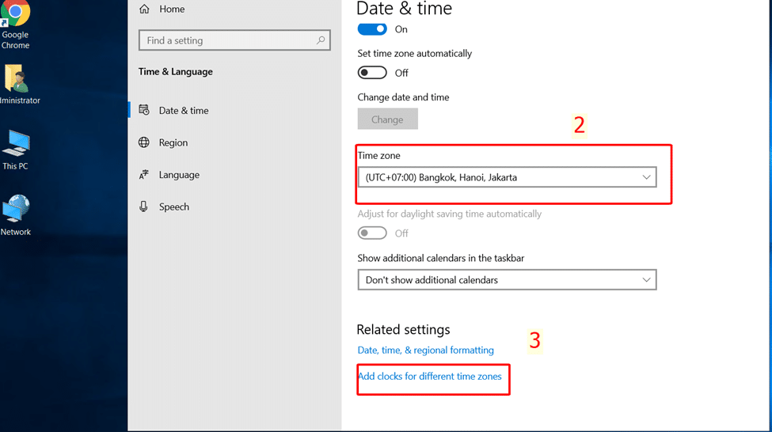This screenshot has height=432, width=772.
Task: Toggle adjust for daylight saving time
Action: point(372,233)
